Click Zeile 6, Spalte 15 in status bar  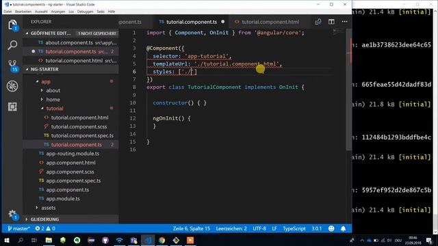192,228
